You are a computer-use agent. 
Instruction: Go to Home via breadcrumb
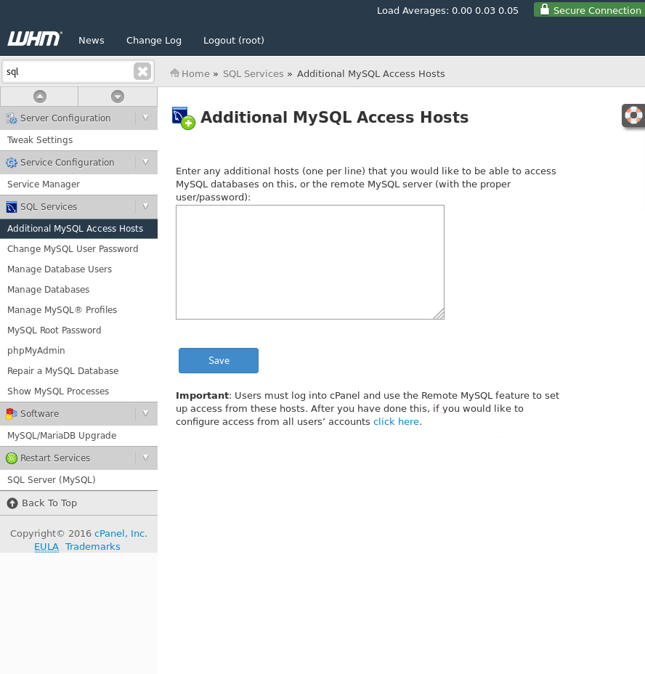click(x=195, y=73)
